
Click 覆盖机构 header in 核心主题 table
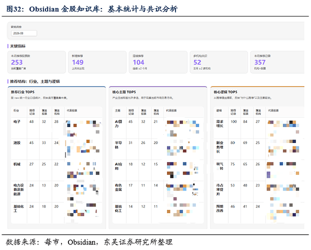coord(156,112)
